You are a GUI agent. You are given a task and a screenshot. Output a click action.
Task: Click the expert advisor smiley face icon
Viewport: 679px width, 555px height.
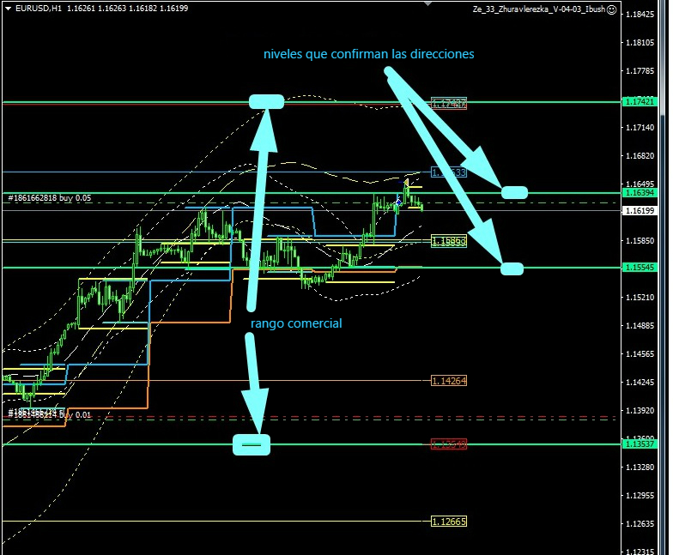click(x=610, y=9)
